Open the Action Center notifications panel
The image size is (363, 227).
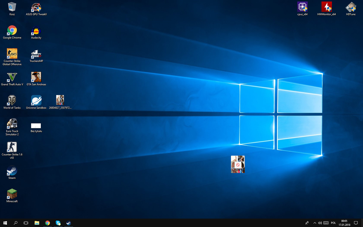(356, 223)
